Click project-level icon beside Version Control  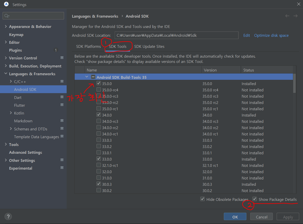click(62, 58)
